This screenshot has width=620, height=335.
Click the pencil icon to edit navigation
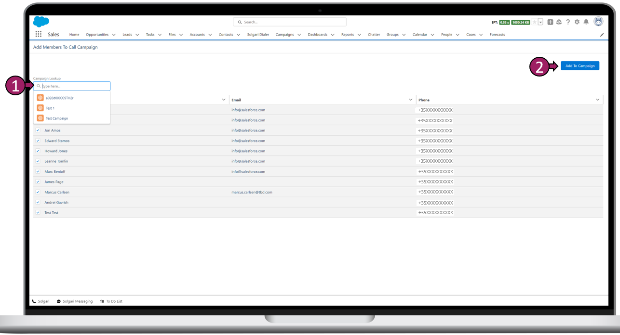[602, 35]
